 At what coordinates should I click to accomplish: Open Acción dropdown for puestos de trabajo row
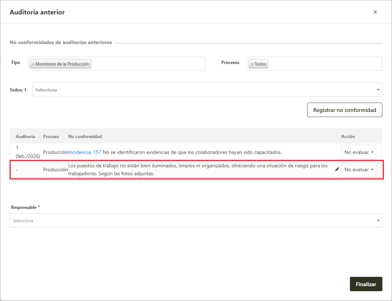coord(358,169)
